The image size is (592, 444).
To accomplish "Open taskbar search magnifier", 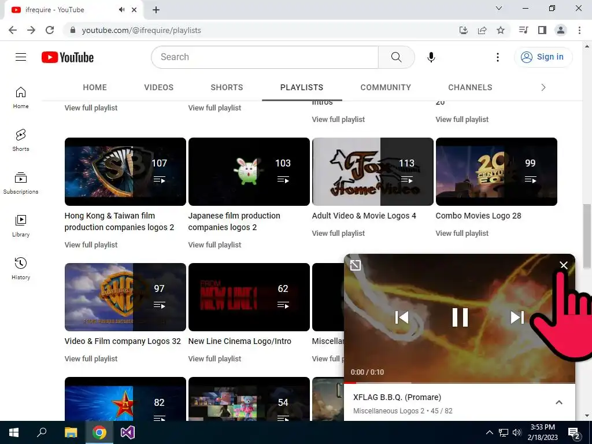I will coord(42,432).
